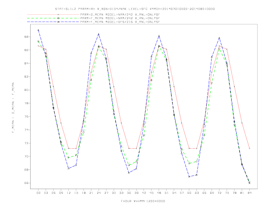272x210 pixels.
Task: Click y-axis tick label 68
Action: coord(26,170)
